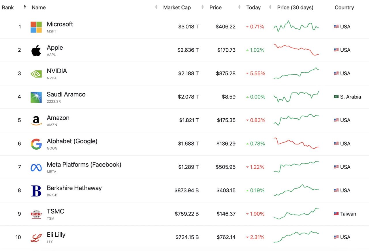Click the Apple logo icon
This screenshot has width=369, height=251.
click(x=36, y=50)
